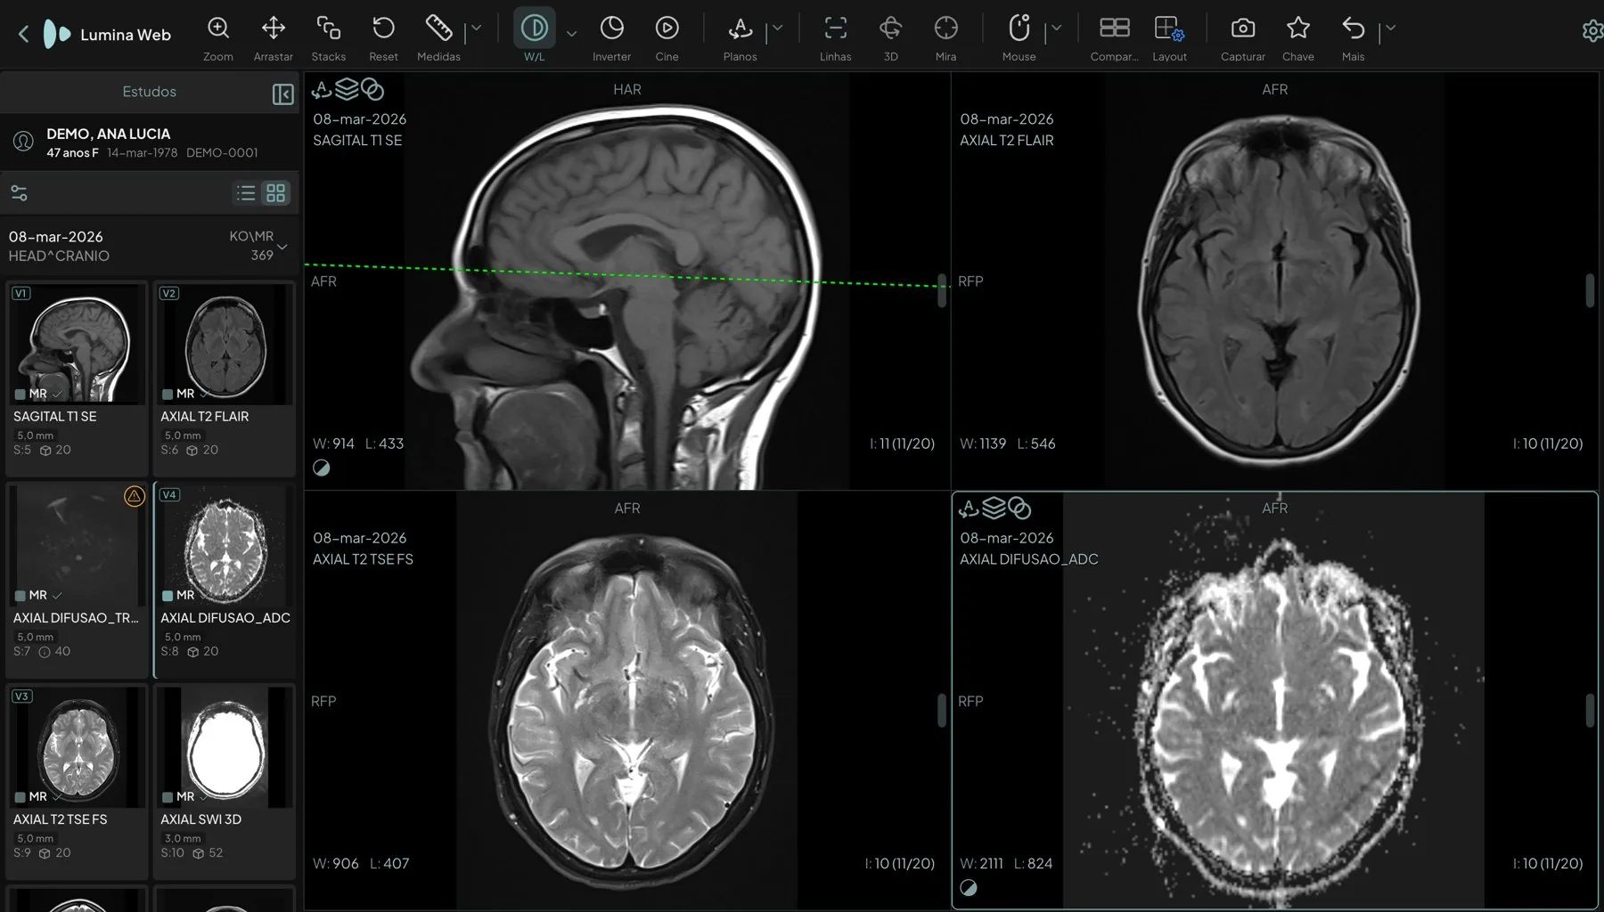1604x912 pixels.
Task: Expand the Mouse options dropdown arrow
Action: 1057,28
